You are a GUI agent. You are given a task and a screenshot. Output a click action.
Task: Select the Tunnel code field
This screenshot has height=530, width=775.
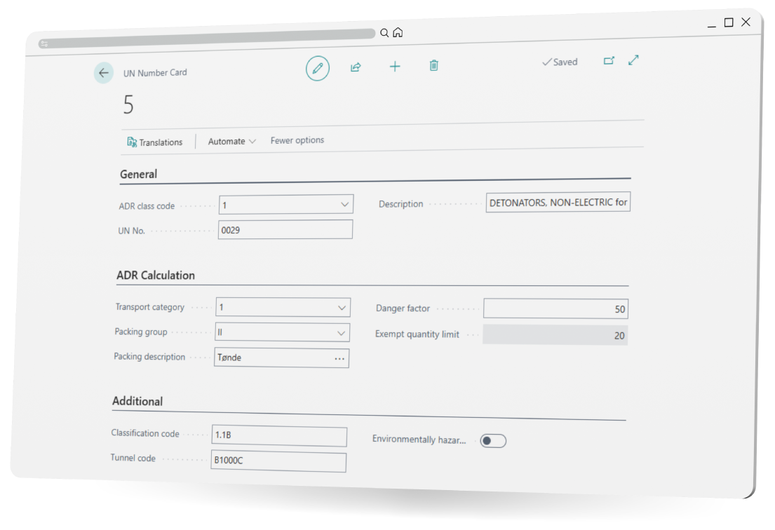click(x=277, y=462)
